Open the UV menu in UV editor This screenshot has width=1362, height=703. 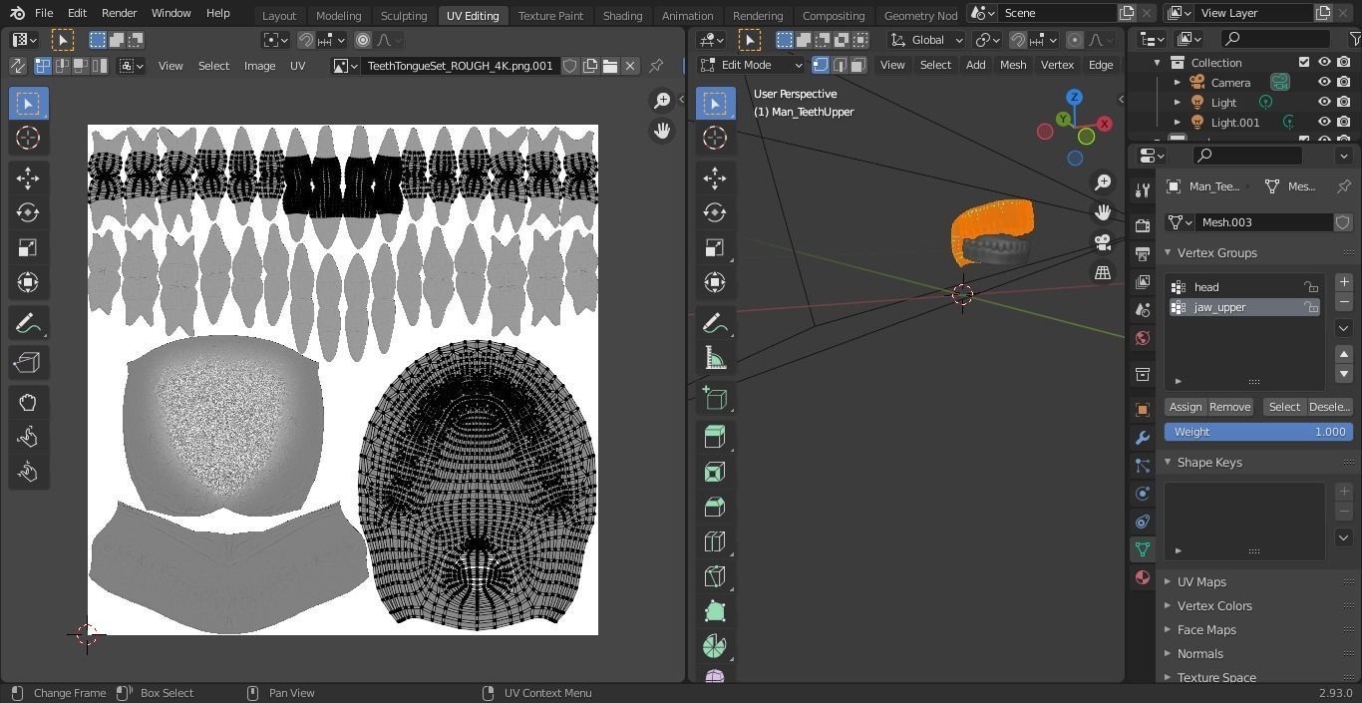[297, 66]
